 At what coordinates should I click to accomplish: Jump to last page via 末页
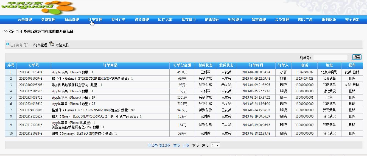(x=205, y=146)
